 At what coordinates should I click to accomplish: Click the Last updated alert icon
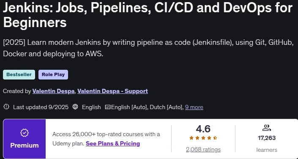[x=6, y=107]
